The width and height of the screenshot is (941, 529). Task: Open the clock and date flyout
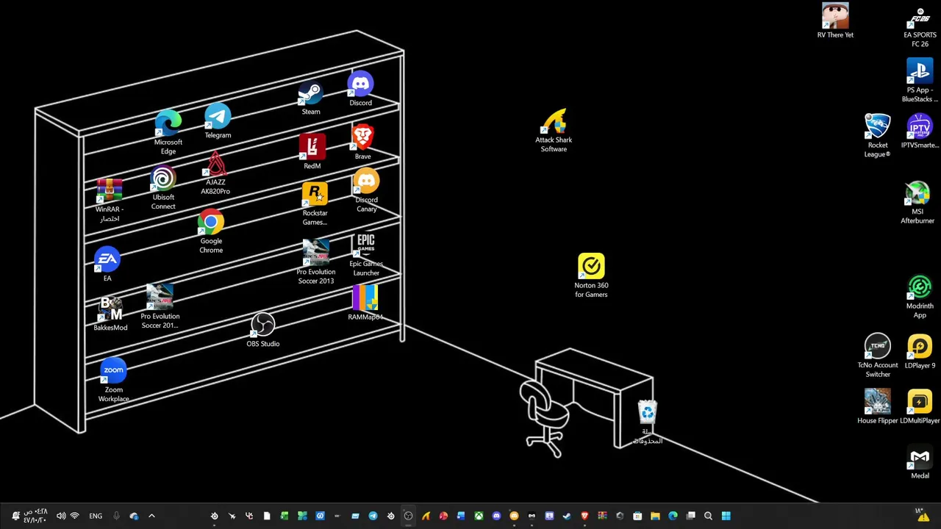35,516
